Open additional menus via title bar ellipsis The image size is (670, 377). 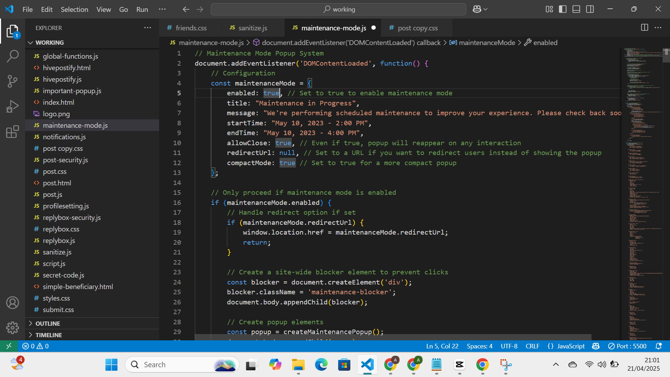[x=162, y=9]
